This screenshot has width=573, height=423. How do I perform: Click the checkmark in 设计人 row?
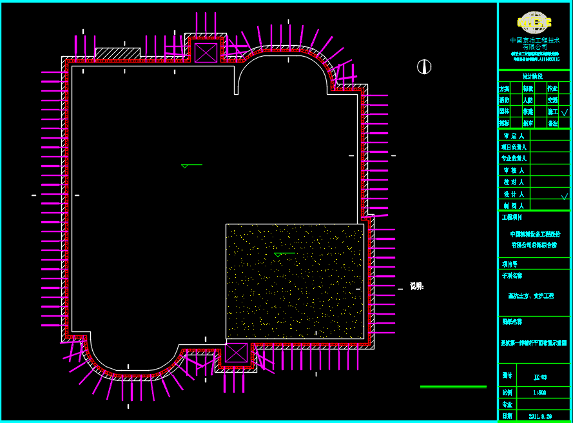click(x=565, y=195)
